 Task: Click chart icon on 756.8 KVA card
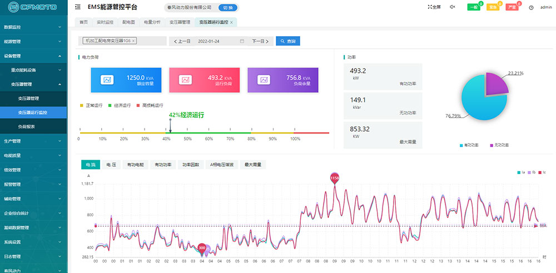[264, 80]
